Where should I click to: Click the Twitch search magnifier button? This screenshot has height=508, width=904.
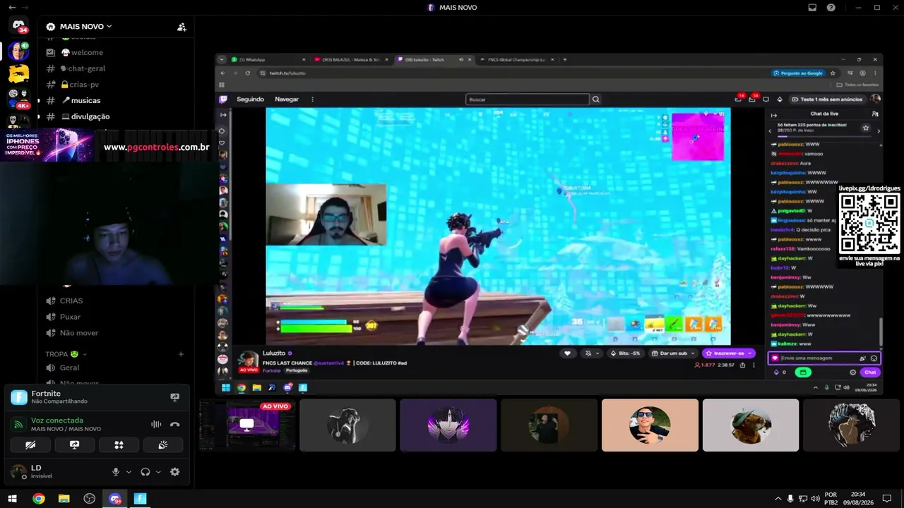click(x=595, y=99)
